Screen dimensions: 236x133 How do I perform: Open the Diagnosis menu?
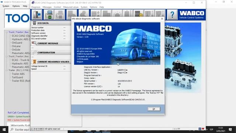36,7
